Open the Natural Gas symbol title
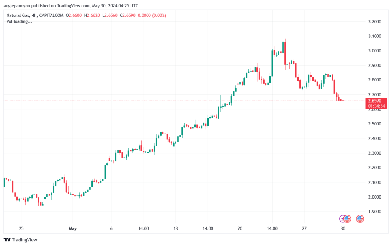392x246 pixels. point(18,15)
